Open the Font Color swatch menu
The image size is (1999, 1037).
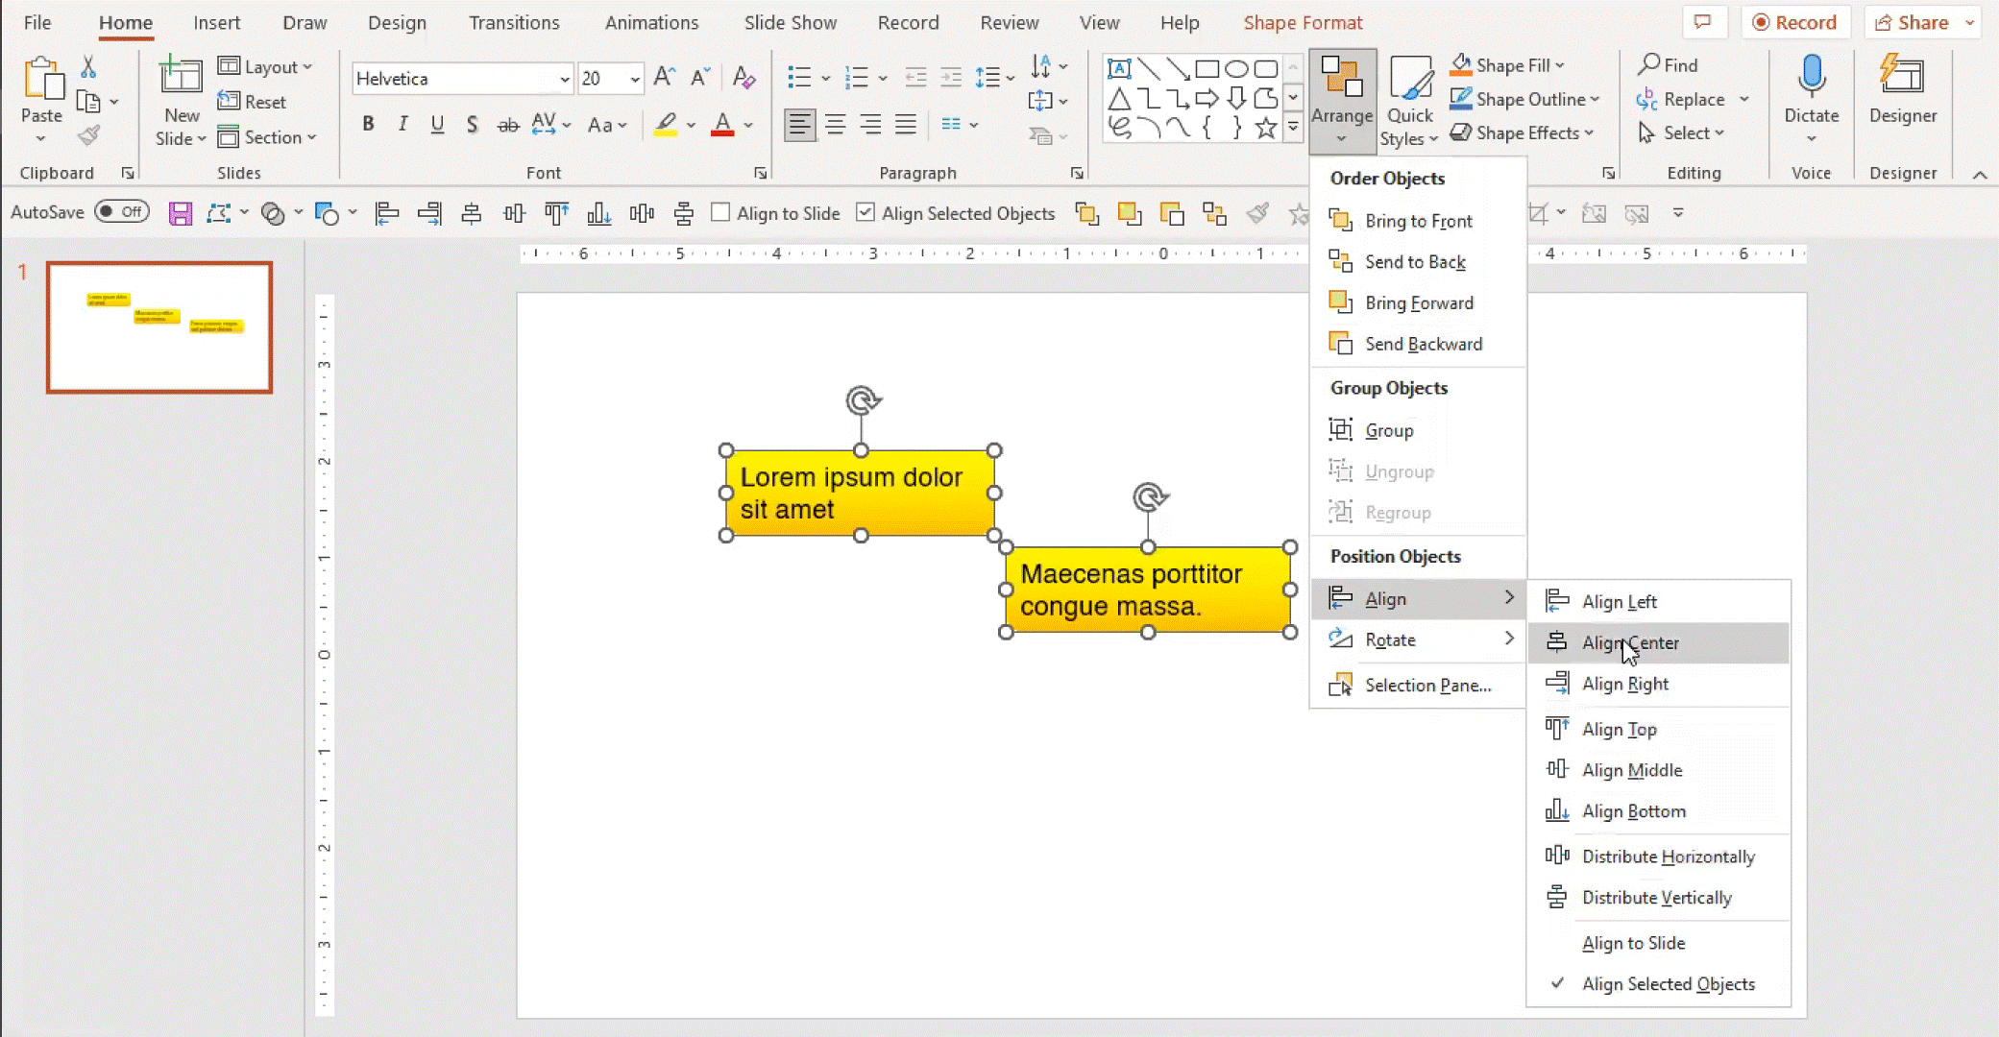(x=747, y=126)
